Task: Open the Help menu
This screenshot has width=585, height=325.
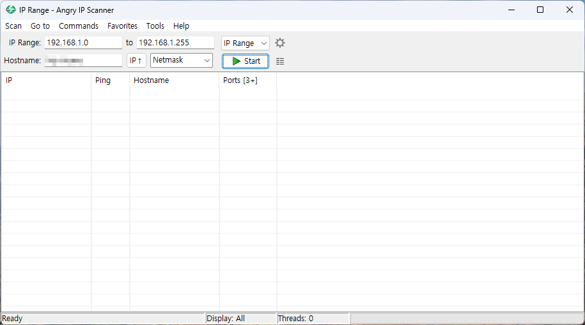Action: point(182,26)
